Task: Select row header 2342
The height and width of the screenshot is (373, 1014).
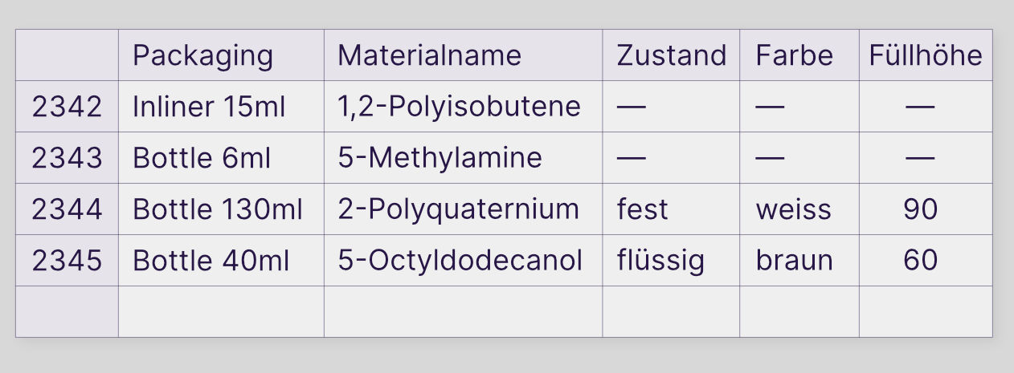Action: (67, 107)
